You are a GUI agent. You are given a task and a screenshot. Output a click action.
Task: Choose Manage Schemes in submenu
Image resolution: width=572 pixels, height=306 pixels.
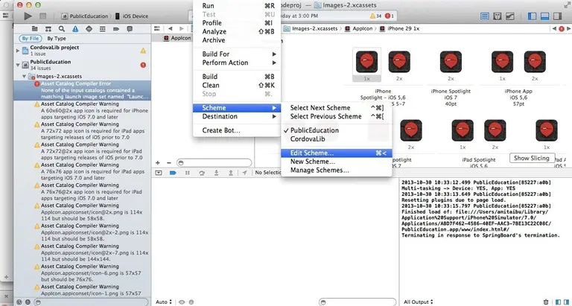pos(337,170)
